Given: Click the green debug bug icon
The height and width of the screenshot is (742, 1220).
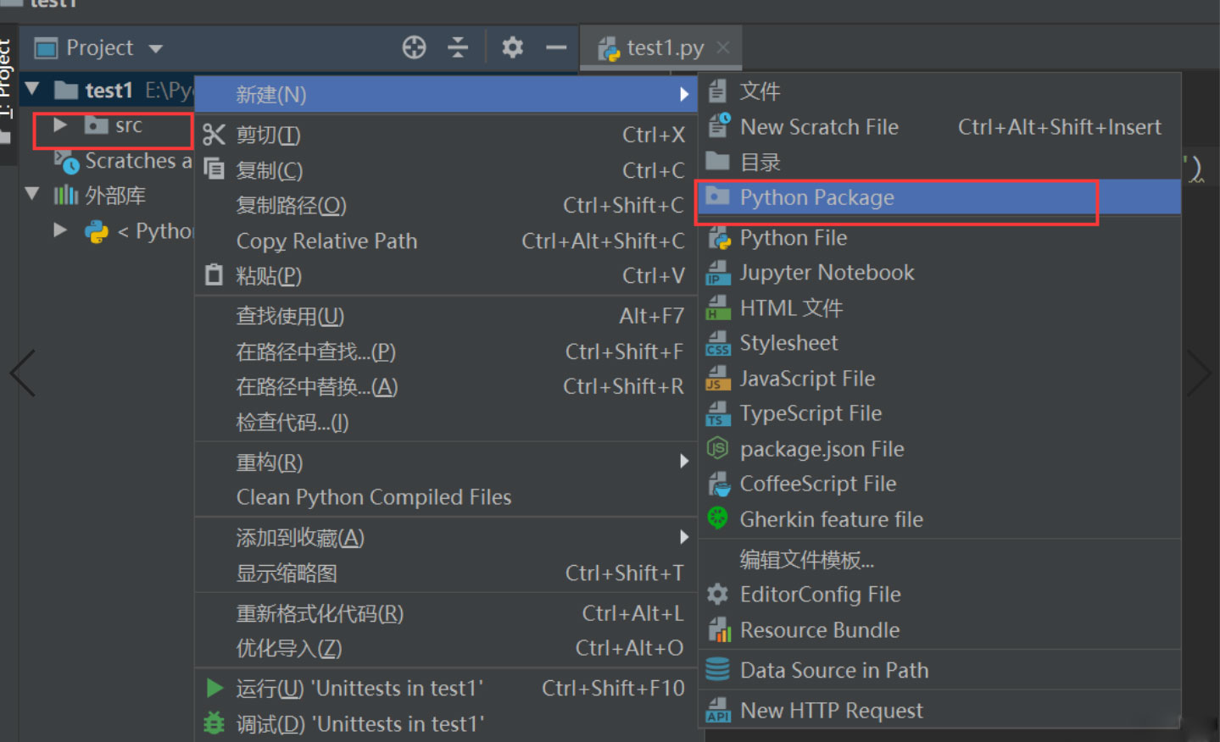Looking at the screenshot, I should tap(214, 723).
